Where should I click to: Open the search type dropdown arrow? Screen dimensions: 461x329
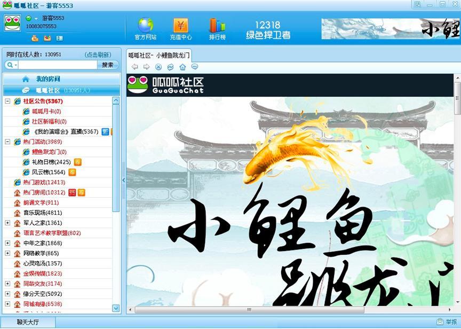(15, 65)
